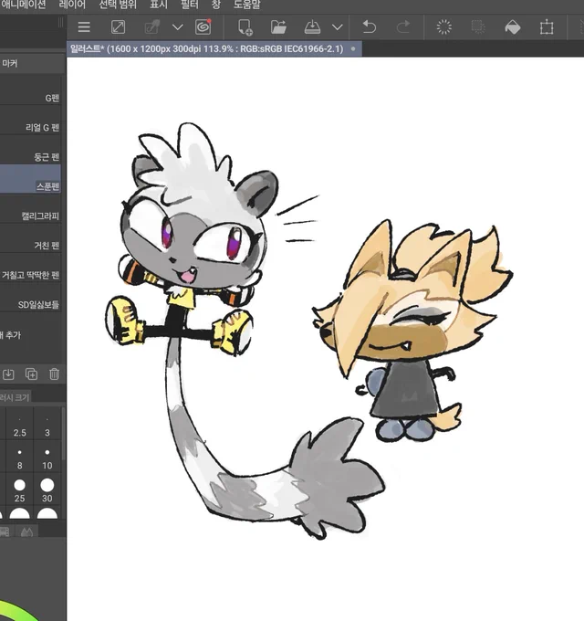The height and width of the screenshot is (621, 584).
Task: Set brush size to 10
Action: pyautogui.click(x=47, y=457)
